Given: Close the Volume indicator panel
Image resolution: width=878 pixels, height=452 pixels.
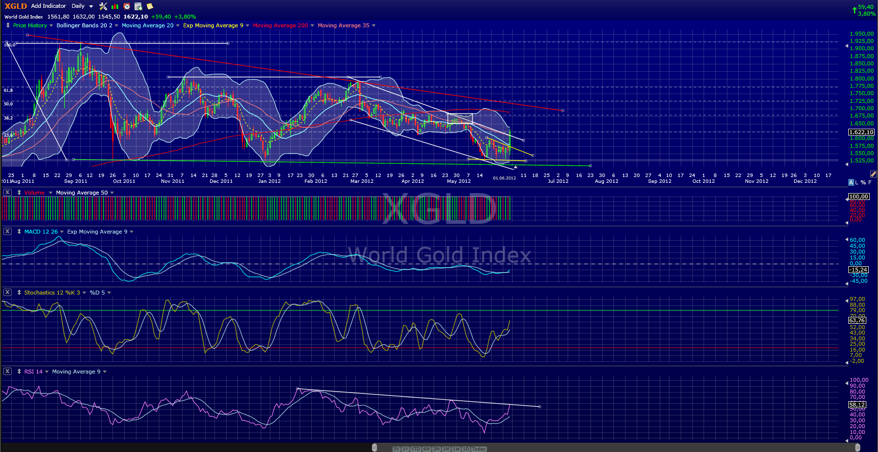Looking at the screenshot, I should pos(7,193).
